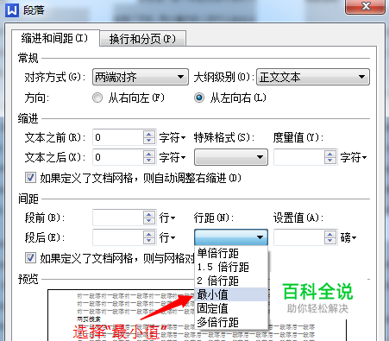Choose 2 倍行距 from the list
Viewport: 389px width, 341px height.
(231, 281)
